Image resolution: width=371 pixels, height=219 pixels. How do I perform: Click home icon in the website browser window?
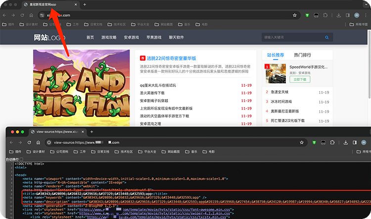click(x=31, y=15)
